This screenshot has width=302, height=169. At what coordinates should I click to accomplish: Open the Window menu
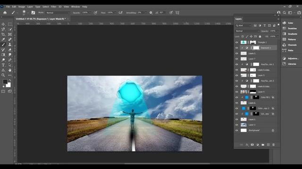[x=75, y=7]
